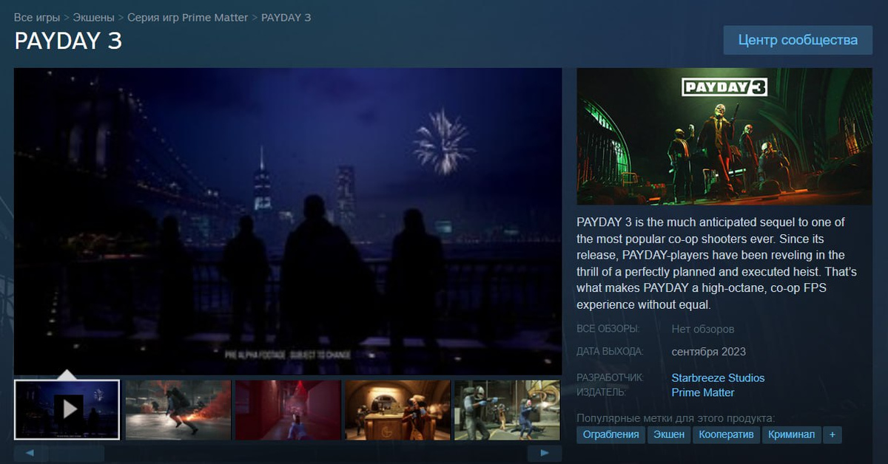
Task: Click the large PAYDAY 3 page title
Action: click(68, 41)
